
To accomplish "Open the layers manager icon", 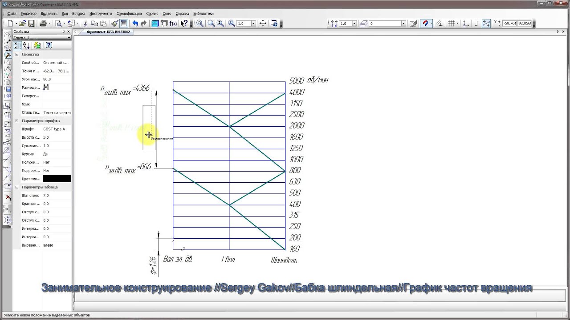I will coord(364,23).
